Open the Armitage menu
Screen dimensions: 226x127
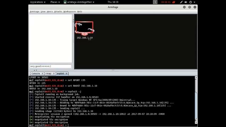tap(35, 12)
